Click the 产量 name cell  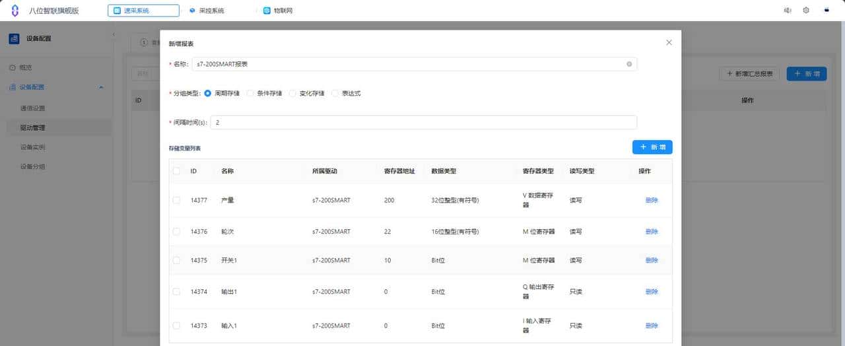(228, 200)
